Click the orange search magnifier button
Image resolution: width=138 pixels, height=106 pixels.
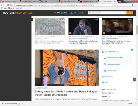click(x=130, y=13)
